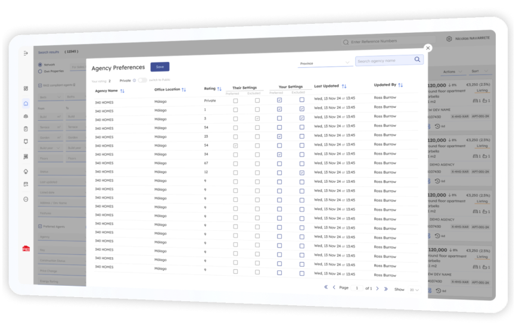Sort by Last Updated arrows icon
Screen dimensions: 516x331
344,86
